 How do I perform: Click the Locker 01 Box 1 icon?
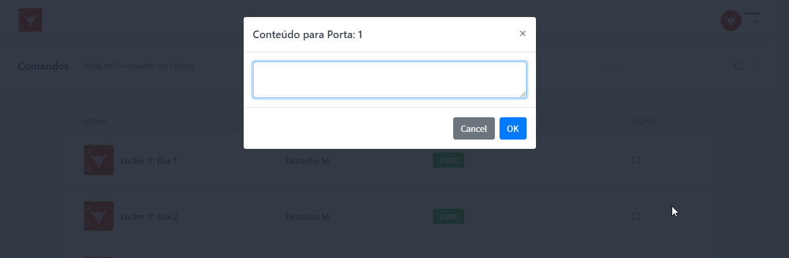coord(99,160)
